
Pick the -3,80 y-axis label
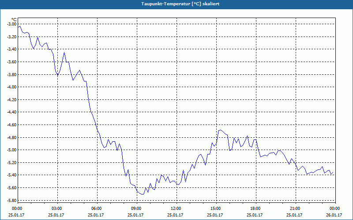coord(11,74)
